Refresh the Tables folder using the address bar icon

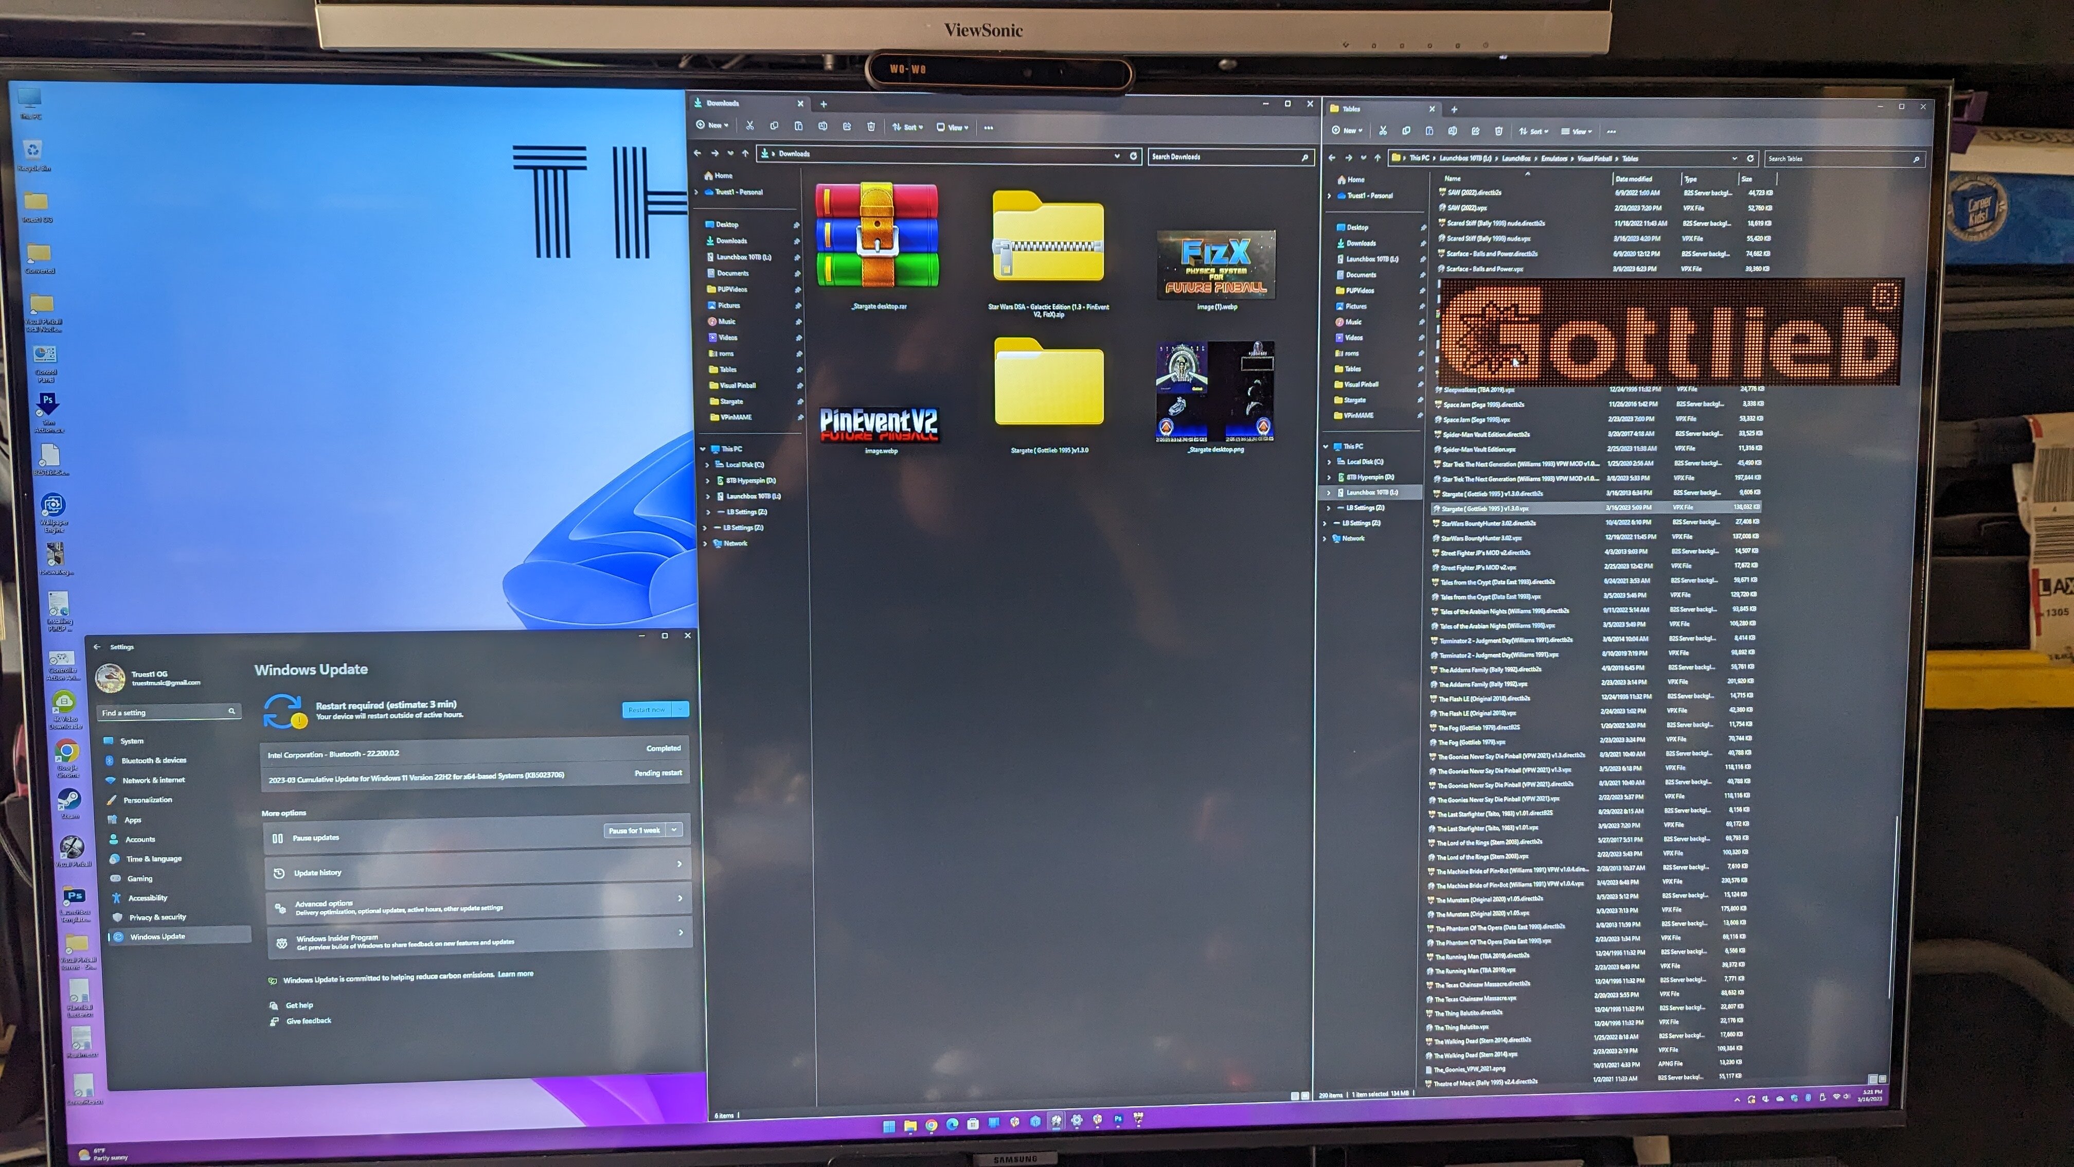point(1750,158)
